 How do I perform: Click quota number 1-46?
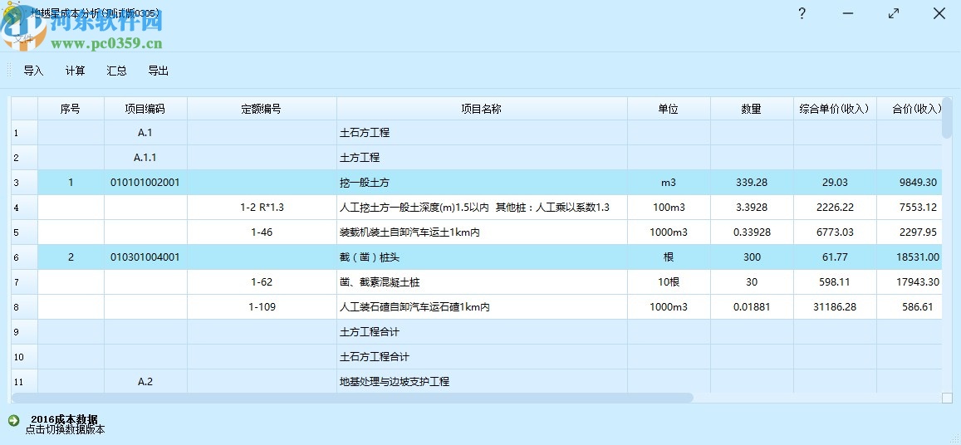pos(262,232)
